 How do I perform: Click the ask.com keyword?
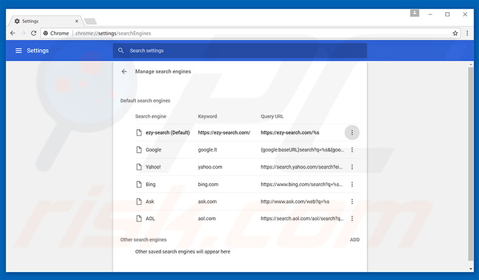(207, 202)
